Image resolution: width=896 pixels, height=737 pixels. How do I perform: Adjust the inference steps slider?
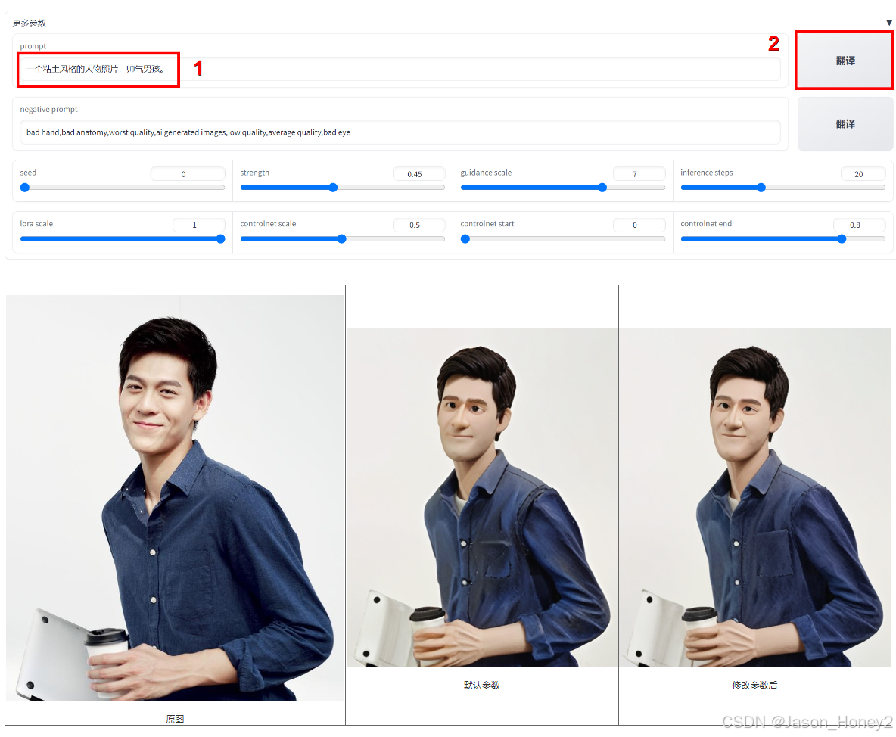[x=782, y=188]
